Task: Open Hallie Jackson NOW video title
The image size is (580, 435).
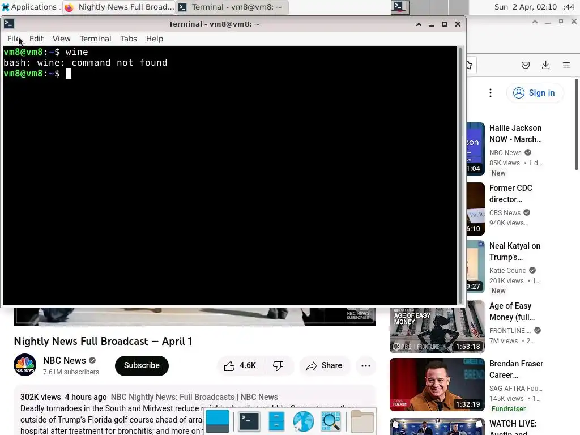Action: pos(515,134)
